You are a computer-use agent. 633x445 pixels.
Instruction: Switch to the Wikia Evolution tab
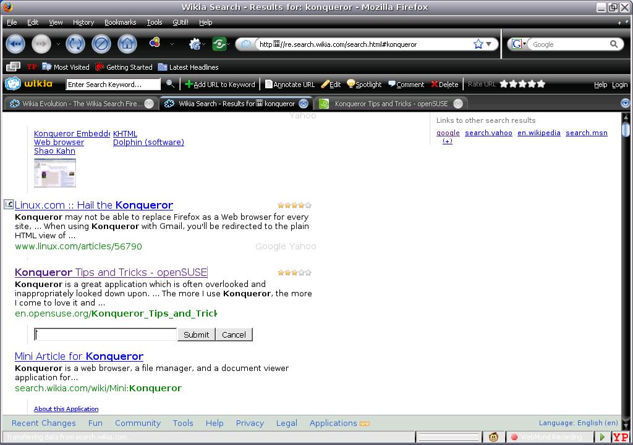(81, 104)
